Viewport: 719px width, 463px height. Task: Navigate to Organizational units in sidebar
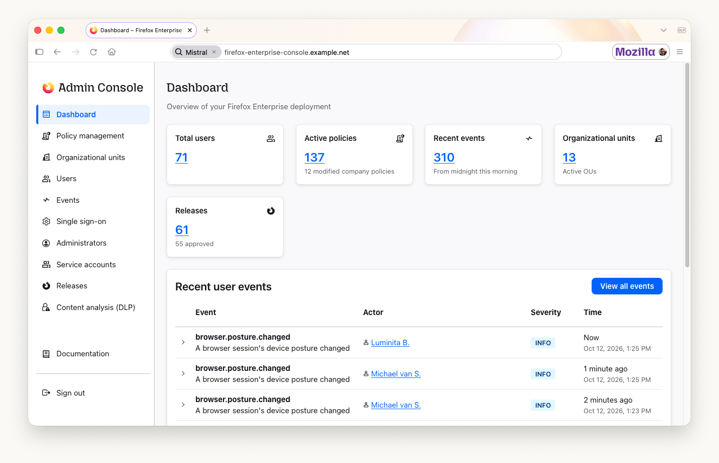93,158
